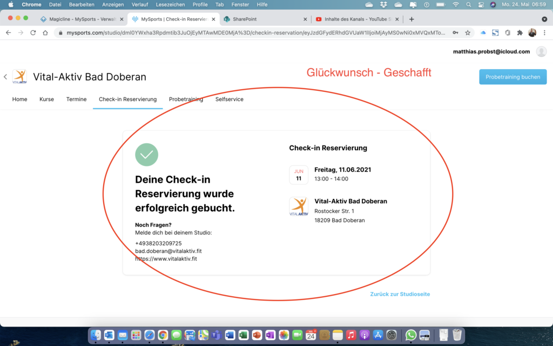
Task: Click the date Freitag, 11.06.2021
Action: pos(343,169)
